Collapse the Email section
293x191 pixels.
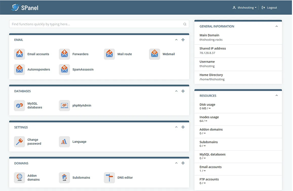176,40
